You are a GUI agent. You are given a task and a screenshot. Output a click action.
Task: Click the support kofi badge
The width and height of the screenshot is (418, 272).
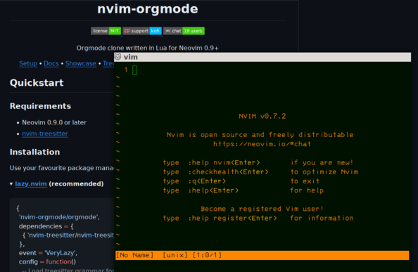pyautogui.click(x=142, y=31)
